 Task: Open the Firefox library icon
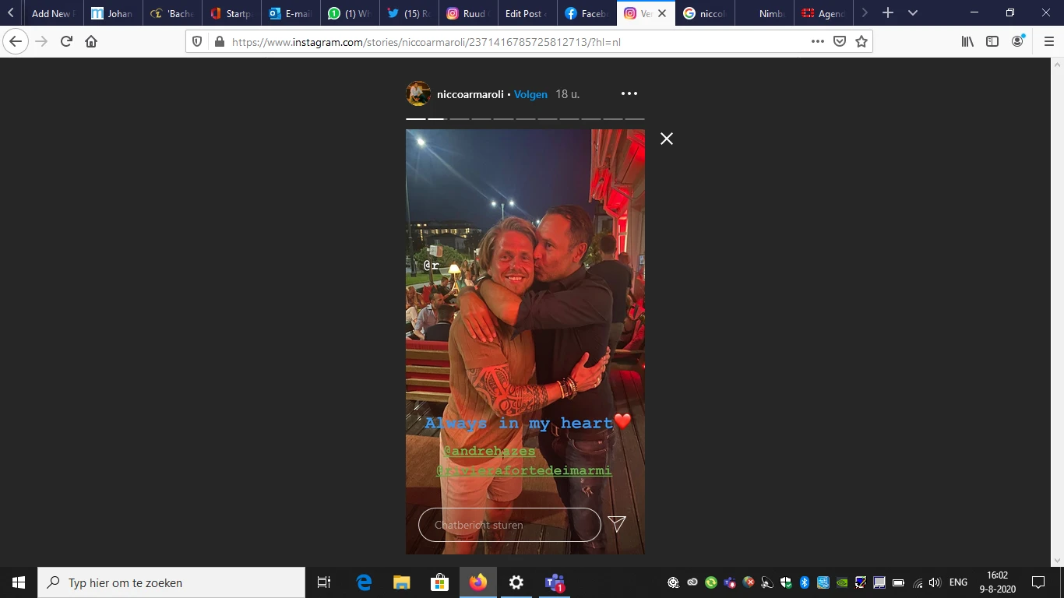click(967, 42)
